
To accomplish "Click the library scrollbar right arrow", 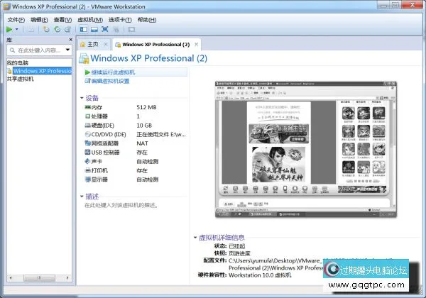I will tap(67, 277).
